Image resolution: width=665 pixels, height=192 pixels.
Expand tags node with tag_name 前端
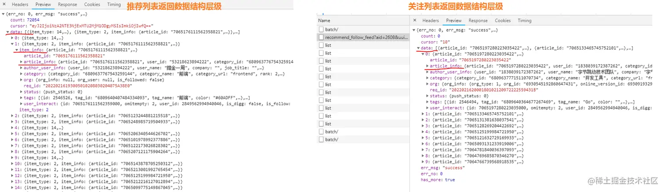(21, 98)
